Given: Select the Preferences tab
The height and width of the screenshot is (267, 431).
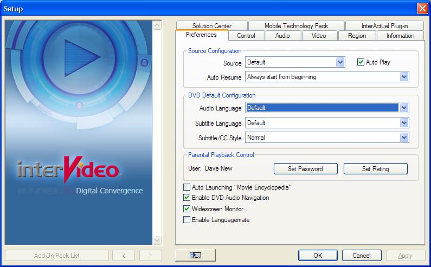Looking at the screenshot, I should pyautogui.click(x=202, y=35).
